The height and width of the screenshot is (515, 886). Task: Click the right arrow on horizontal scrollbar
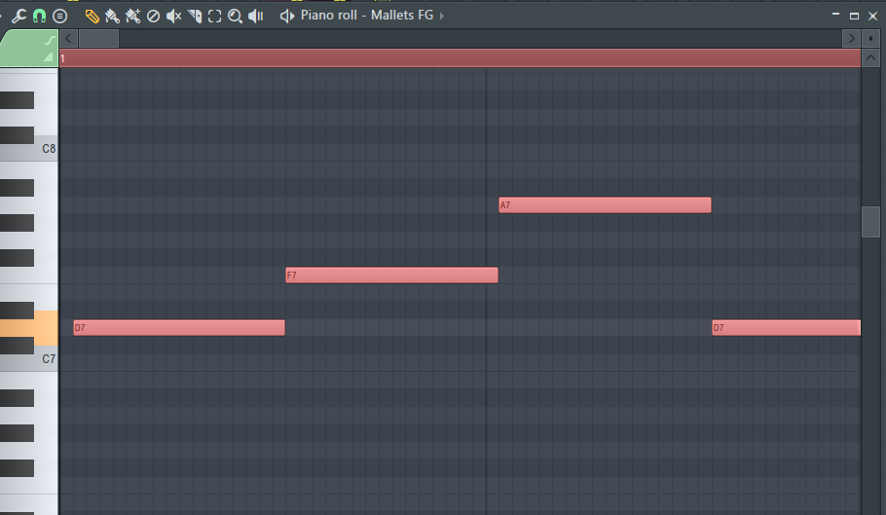pyautogui.click(x=851, y=38)
